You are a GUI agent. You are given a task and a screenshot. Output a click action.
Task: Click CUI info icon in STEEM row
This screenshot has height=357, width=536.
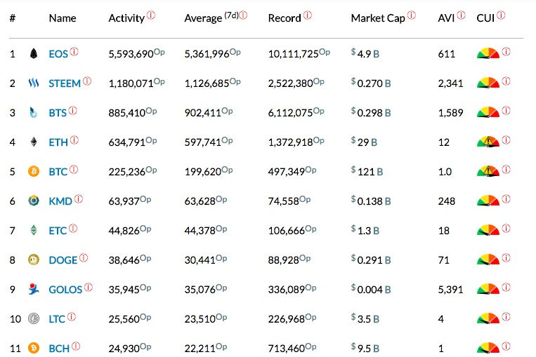[x=506, y=81]
